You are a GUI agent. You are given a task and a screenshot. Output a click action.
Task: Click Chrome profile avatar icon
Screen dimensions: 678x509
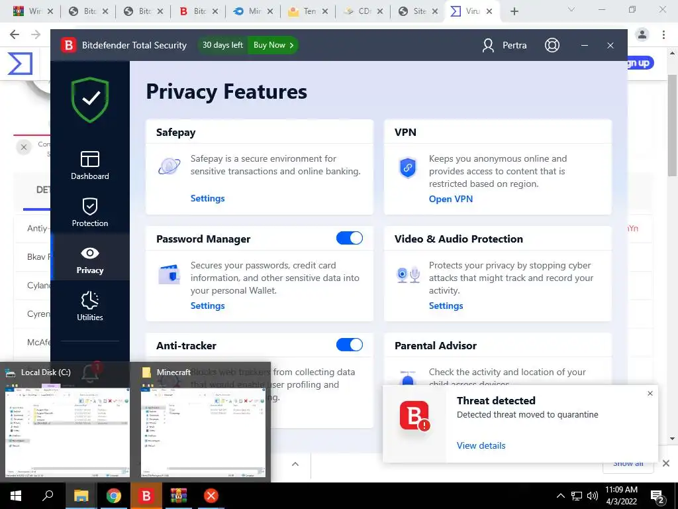[x=642, y=34]
